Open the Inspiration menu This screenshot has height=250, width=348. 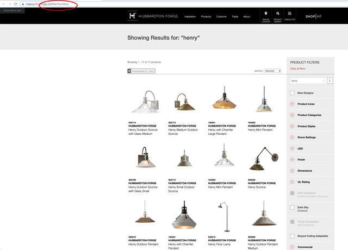190,17
